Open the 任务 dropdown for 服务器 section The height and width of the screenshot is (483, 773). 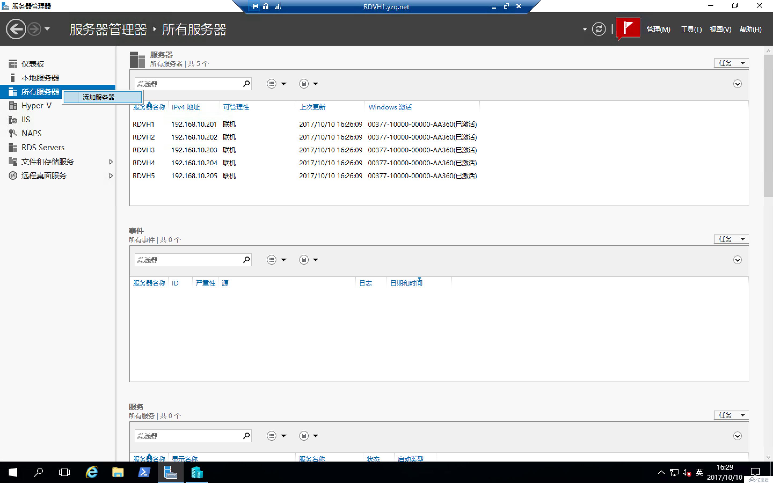pos(731,63)
